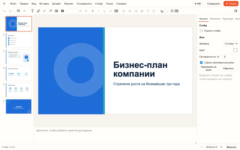Viewport: 240px width, 150px height.
Task: Align text right
Action: [x=136, y=11]
